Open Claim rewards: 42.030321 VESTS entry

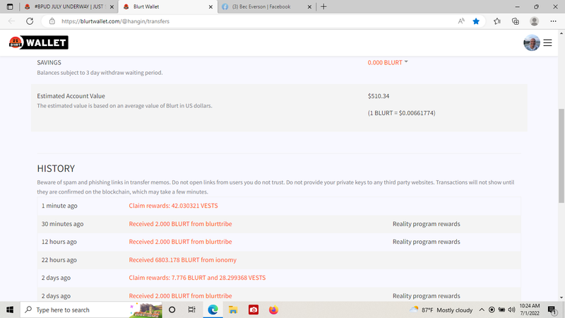coord(173,206)
